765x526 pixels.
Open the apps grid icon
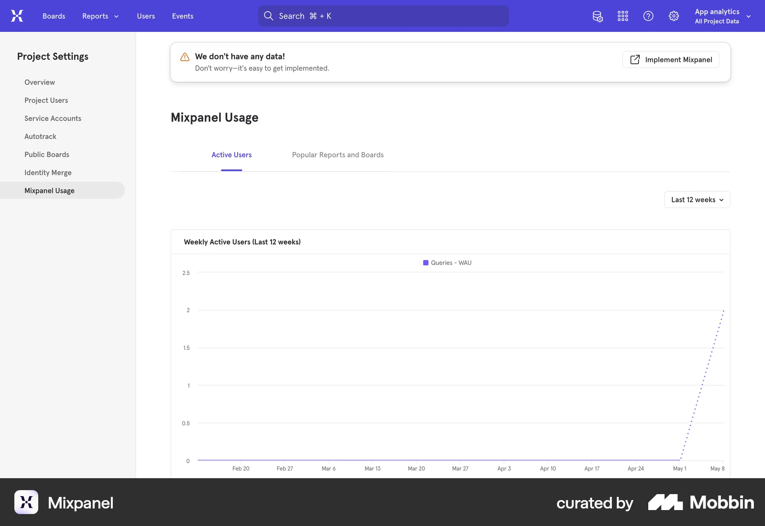pos(623,16)
